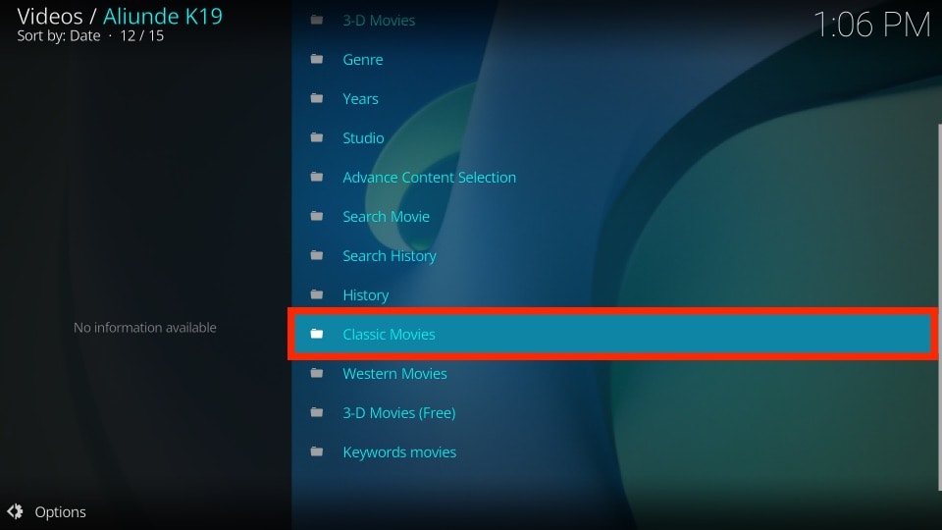Open the Classic Movies folder
942x530 pixels.
coord(612,334)
